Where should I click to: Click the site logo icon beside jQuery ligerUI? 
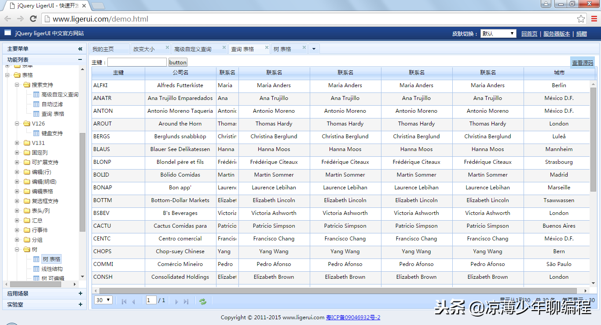coord(7,33)
